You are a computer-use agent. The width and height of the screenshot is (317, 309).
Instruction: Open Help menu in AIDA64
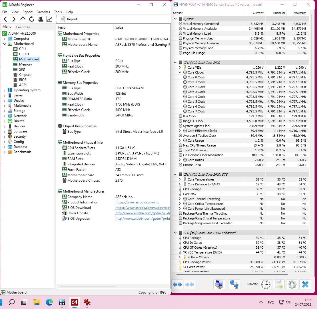[x=69, y=12]
